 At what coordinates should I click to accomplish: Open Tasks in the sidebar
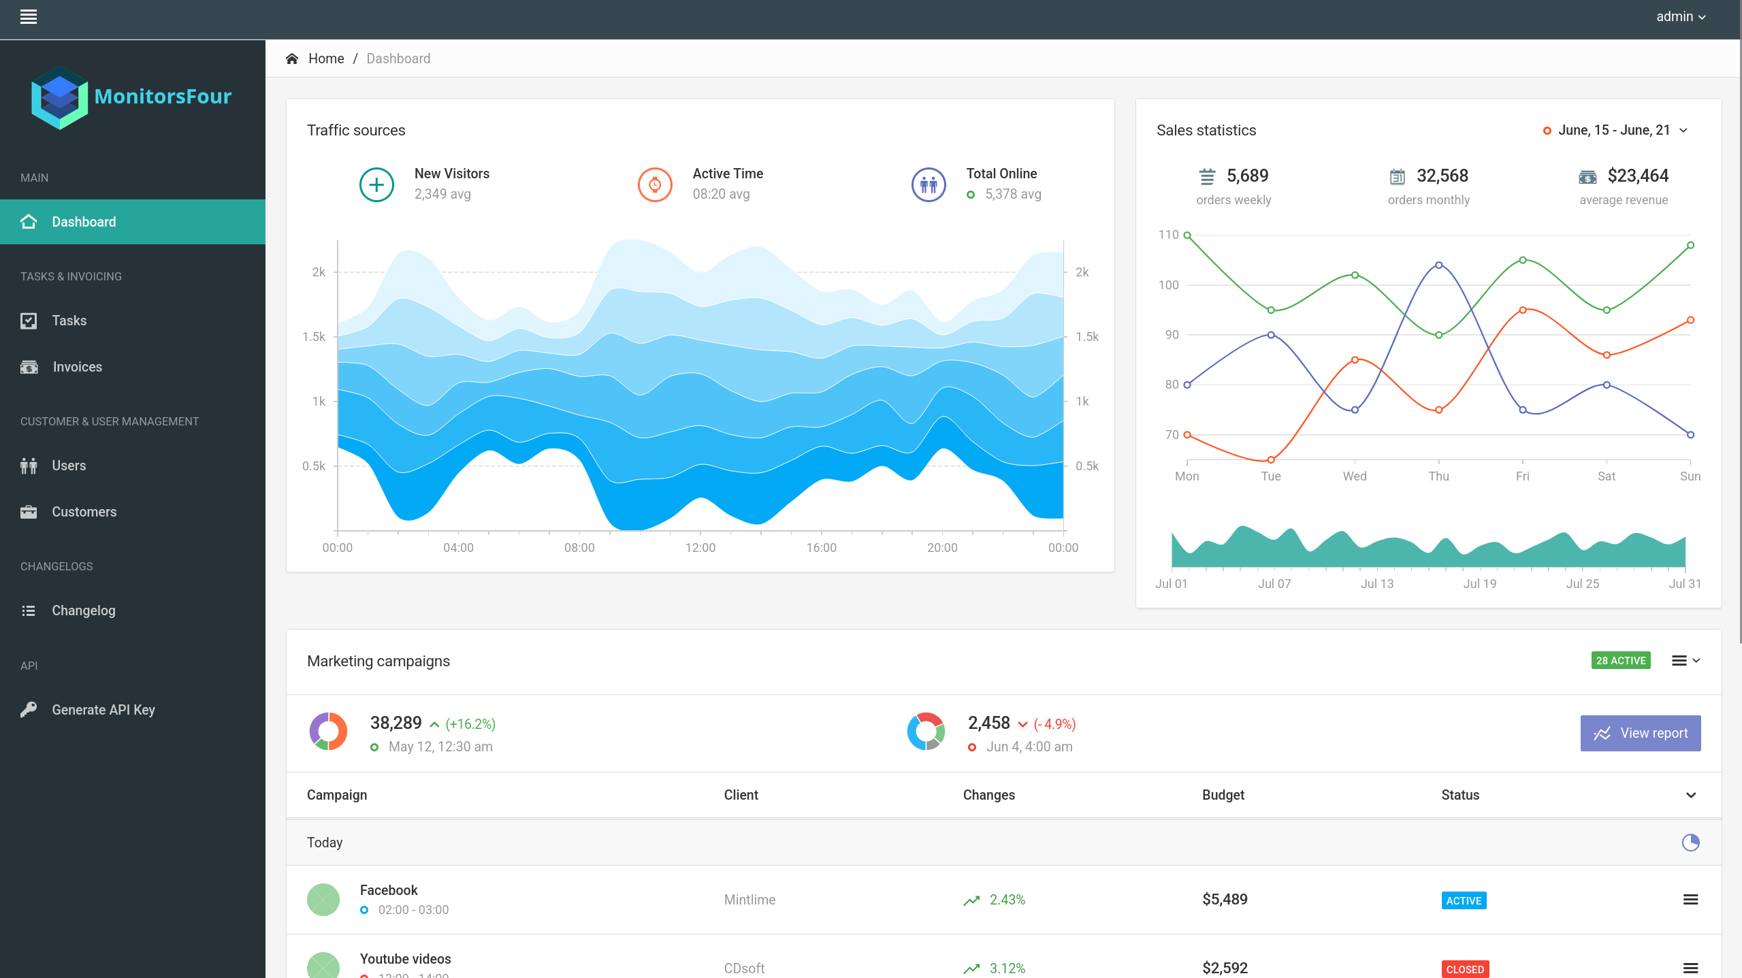click(69, 321)
